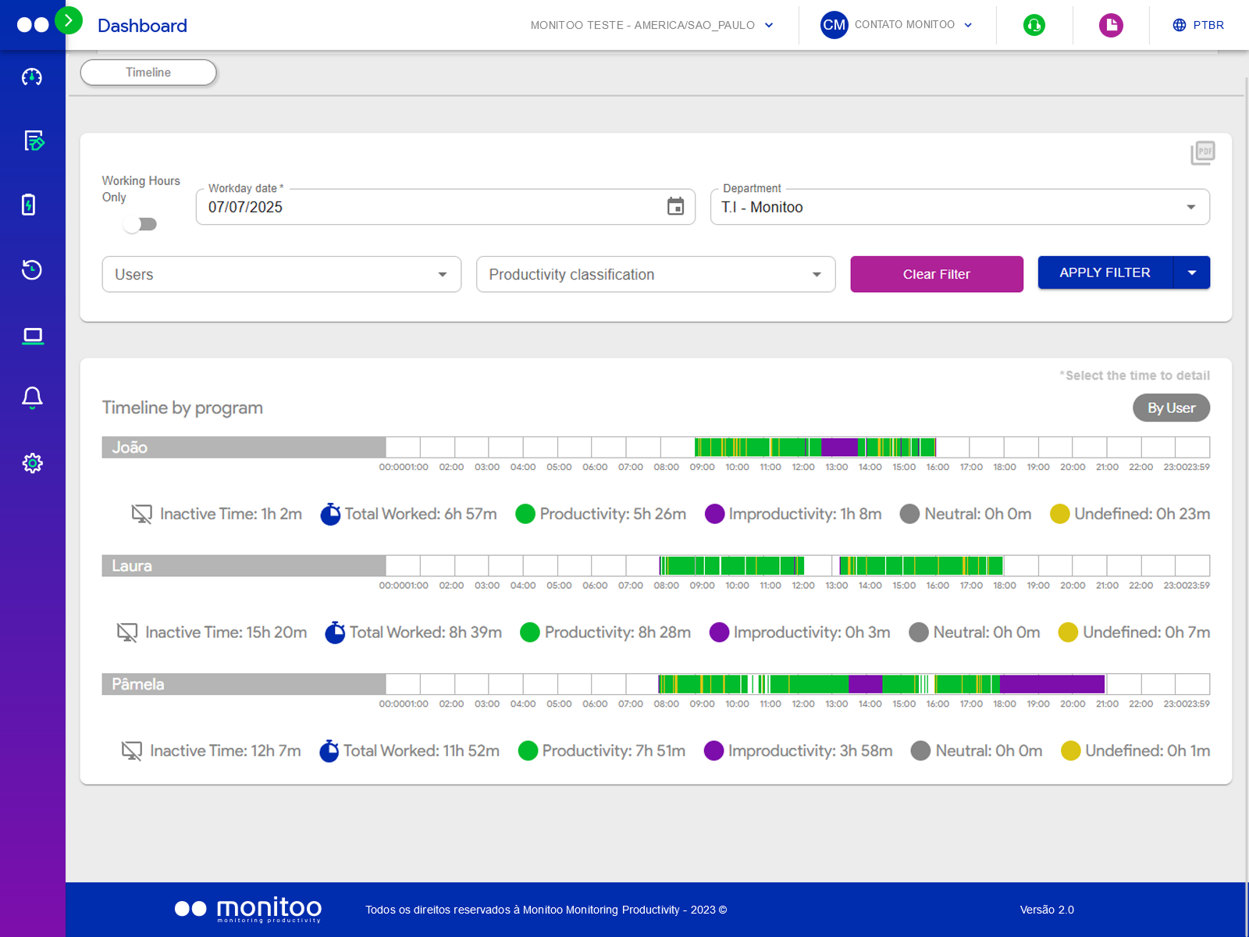The image size is (1249, 937).
Task: Click Pâmela's yellow Undefined legend dot
Action: 1070,751
